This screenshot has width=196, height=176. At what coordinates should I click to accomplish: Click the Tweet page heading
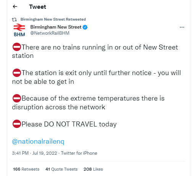click(x=37, y=7)
